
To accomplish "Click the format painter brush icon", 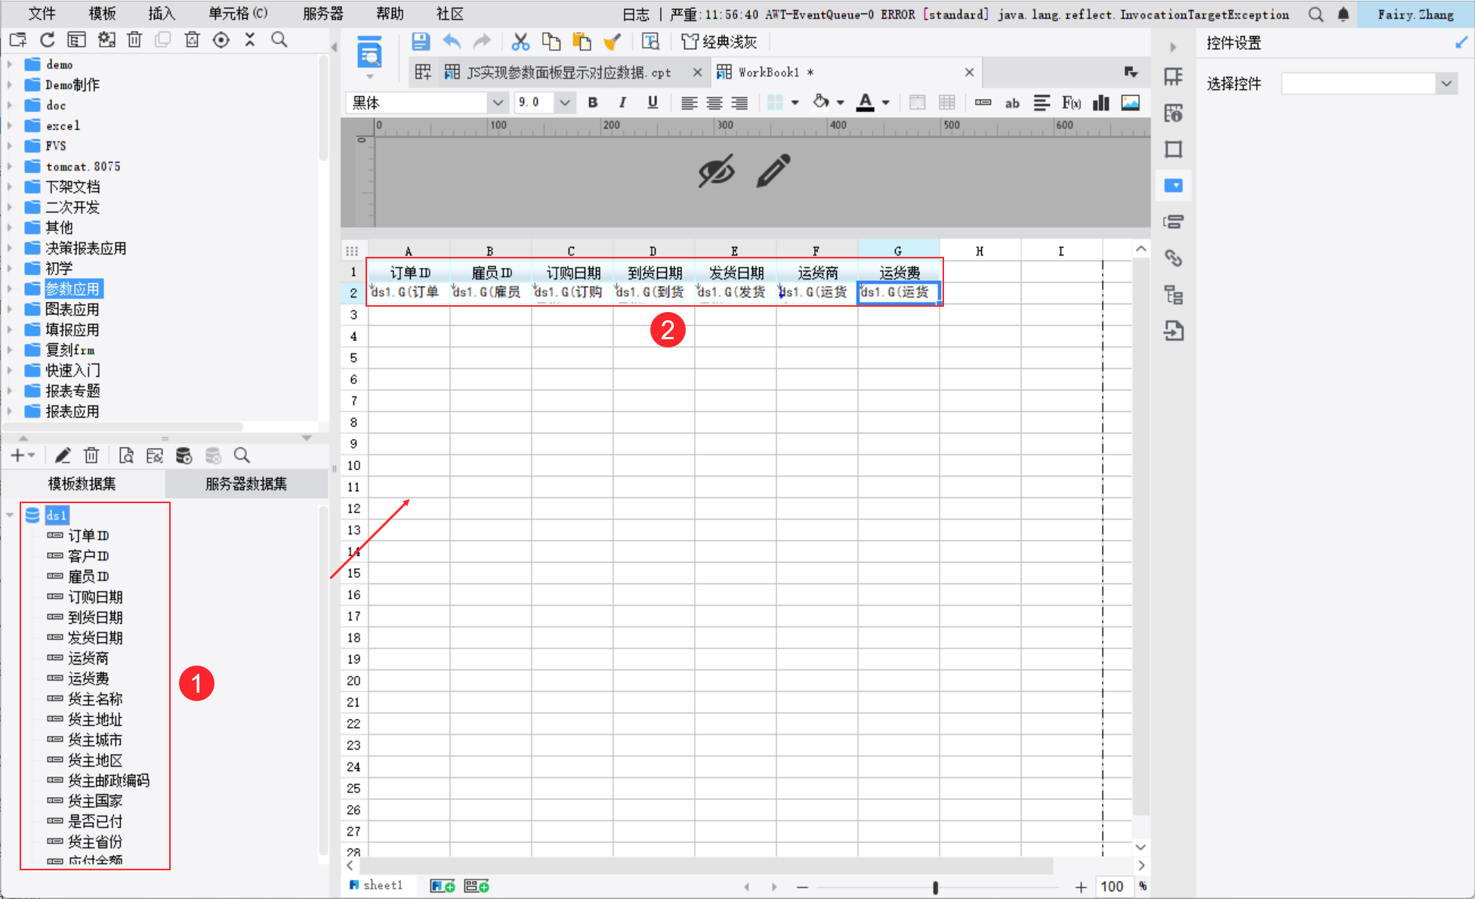I will point(612,42).
